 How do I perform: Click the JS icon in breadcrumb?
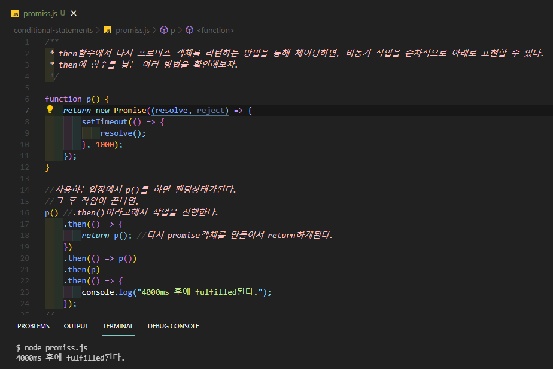107,31
